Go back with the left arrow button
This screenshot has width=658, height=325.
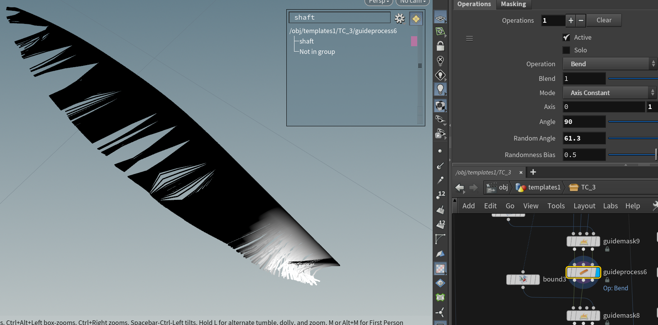coord(459,188)
